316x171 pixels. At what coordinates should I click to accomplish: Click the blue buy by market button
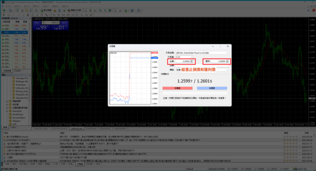pyautogui.click(x=212, y=88)
